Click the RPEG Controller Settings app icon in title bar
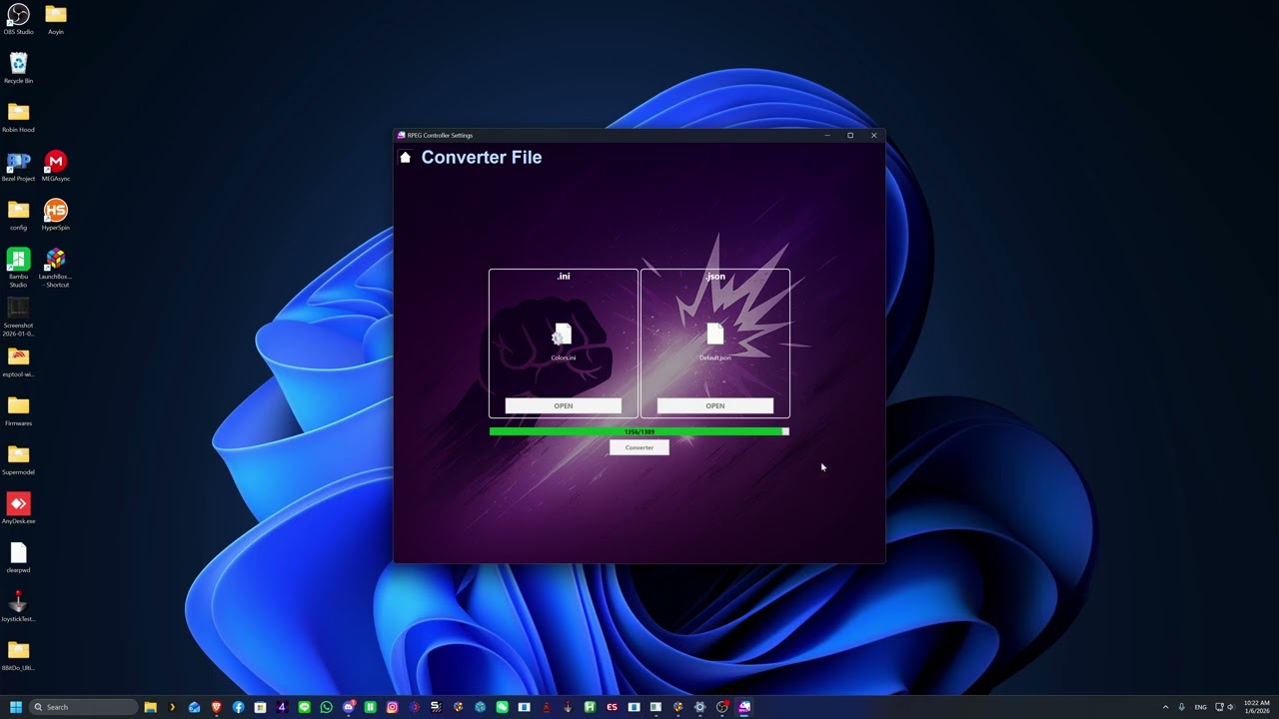The height and width of the screenshot is (719, 1279). (x=401, y=135)
